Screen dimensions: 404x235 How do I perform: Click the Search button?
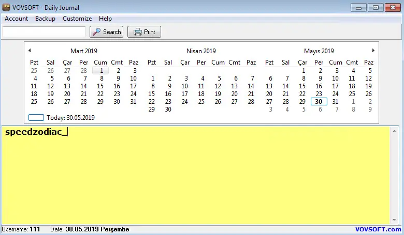[x=106, y=32]
